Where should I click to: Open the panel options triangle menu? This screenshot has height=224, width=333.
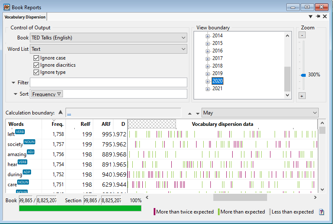[x=311, y=17]
